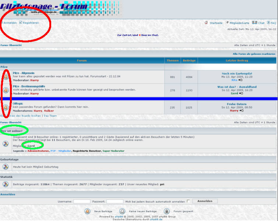Open the Frohe Ostern latest post
Image resolution: width=278 pixels, height=221 pixels.
tap(236, 104)
